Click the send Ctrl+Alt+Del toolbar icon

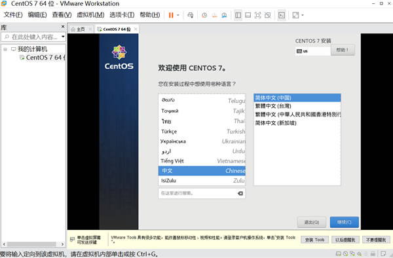pyautogui.click(x=191, y=15)
